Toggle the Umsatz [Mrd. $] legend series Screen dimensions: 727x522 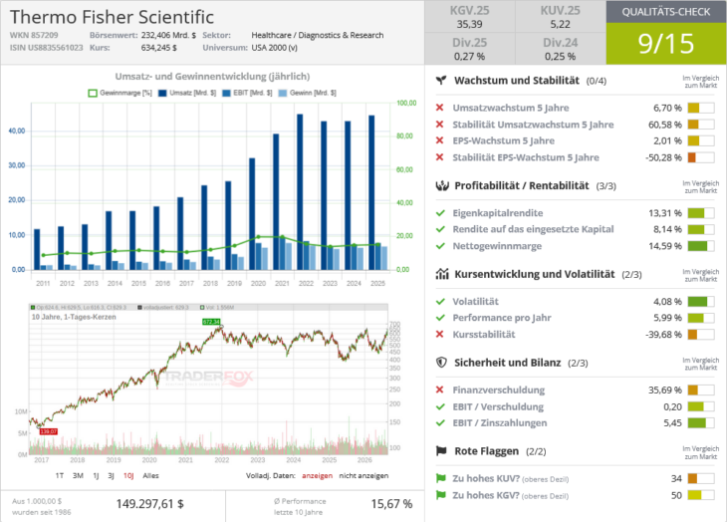[x=187, y=93]
